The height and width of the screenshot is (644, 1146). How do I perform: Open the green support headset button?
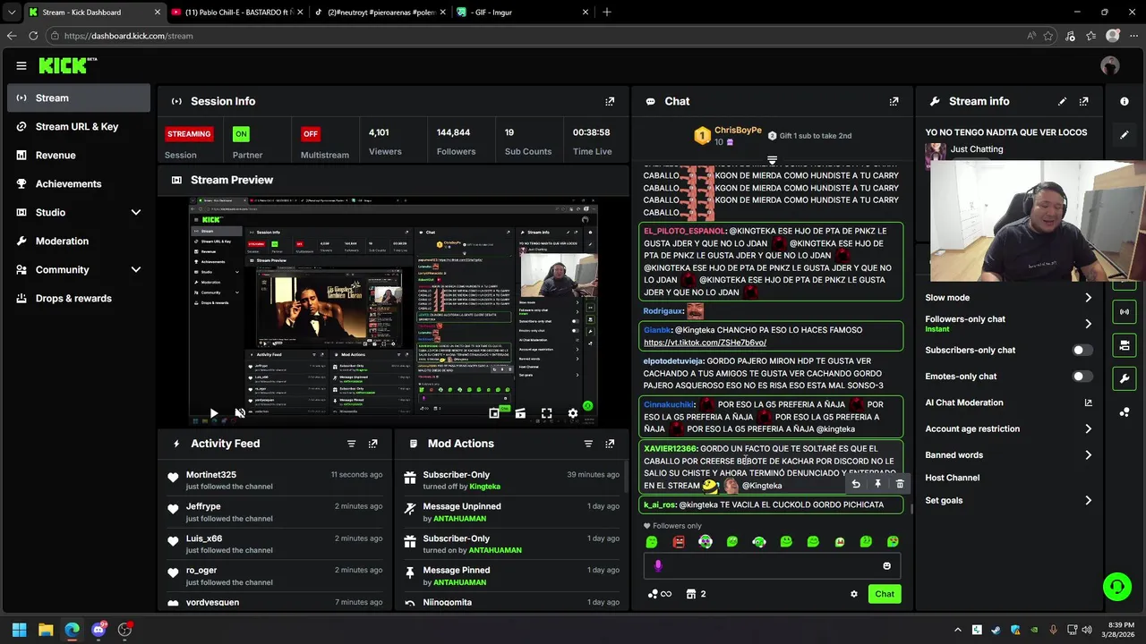[x=1116, y=587]
